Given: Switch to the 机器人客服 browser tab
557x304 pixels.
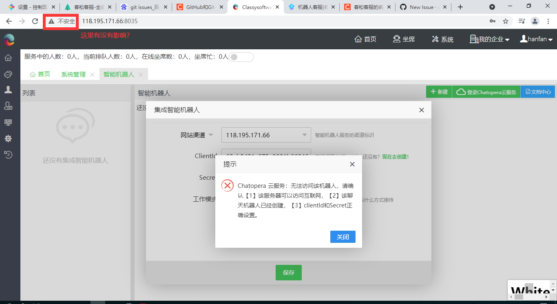Looking at the screenshot, I should click(312, 7).
